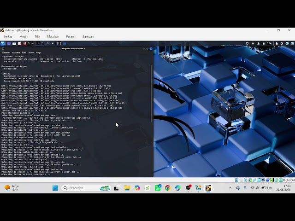The width and height of the screenshot is (295, 221).
Task: Switch to workspace 4 in Kali panel
Action: pyautogui.click(x=53, y=44)
